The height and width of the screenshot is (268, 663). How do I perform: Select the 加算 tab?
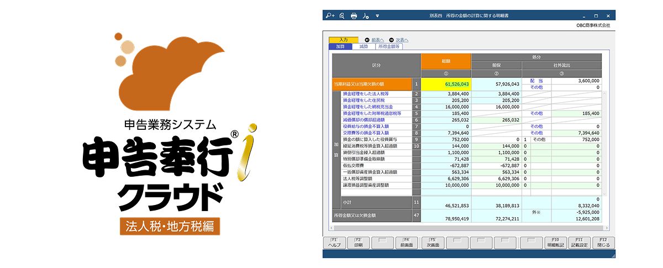340,46
